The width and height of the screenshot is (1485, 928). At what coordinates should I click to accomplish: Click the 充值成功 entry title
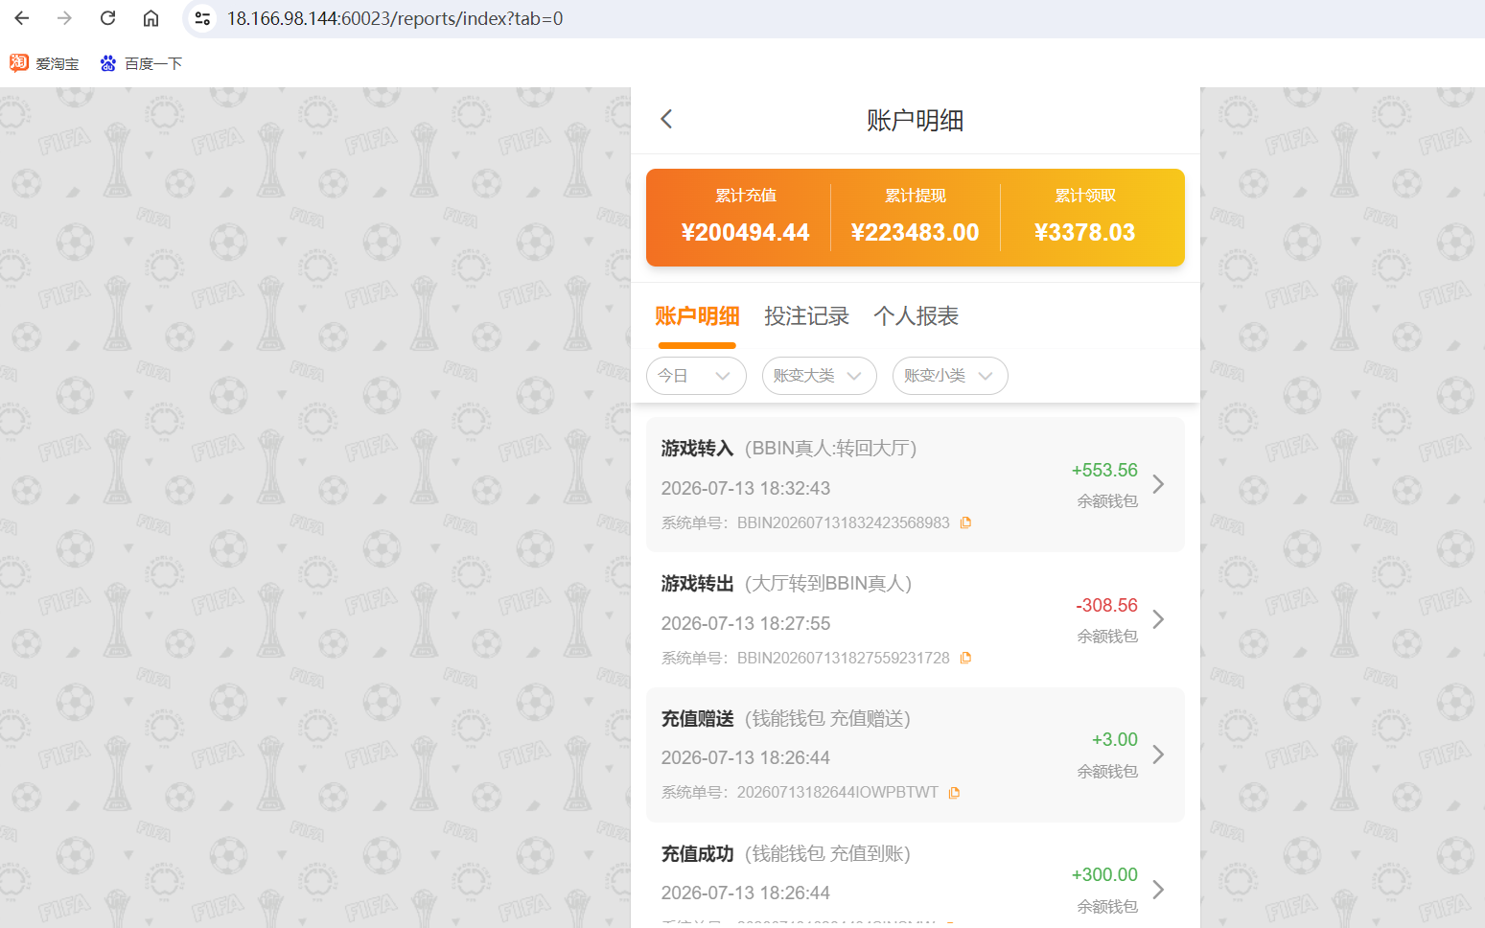pos(697,854)
